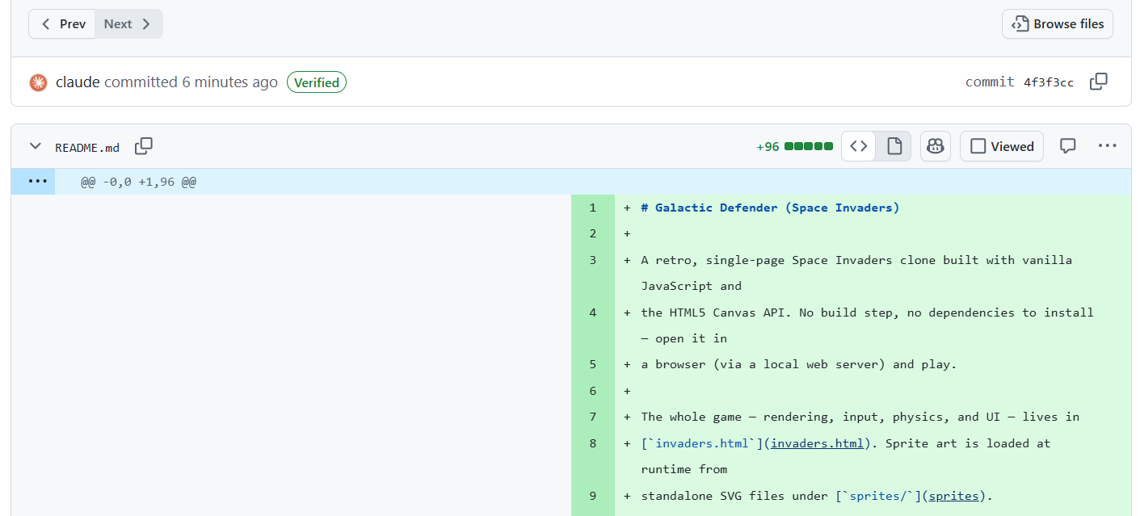Click the sprites link in line 9
Image resolution: width=1140 pixels, height=516 pixels.
pos(954,496)
